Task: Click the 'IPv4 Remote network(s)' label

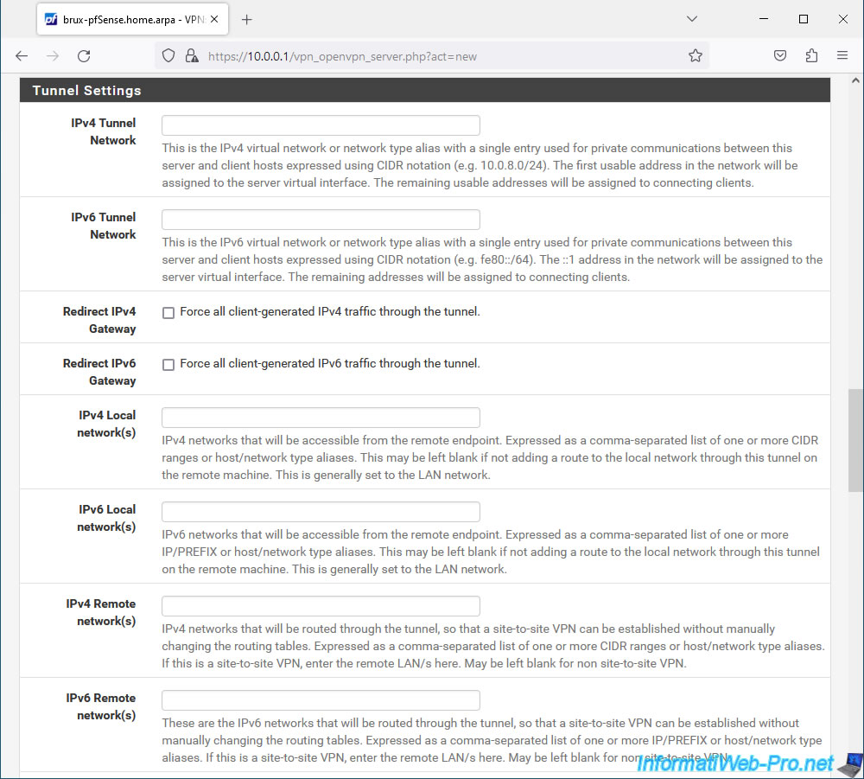Action: [x=101, y=612]
